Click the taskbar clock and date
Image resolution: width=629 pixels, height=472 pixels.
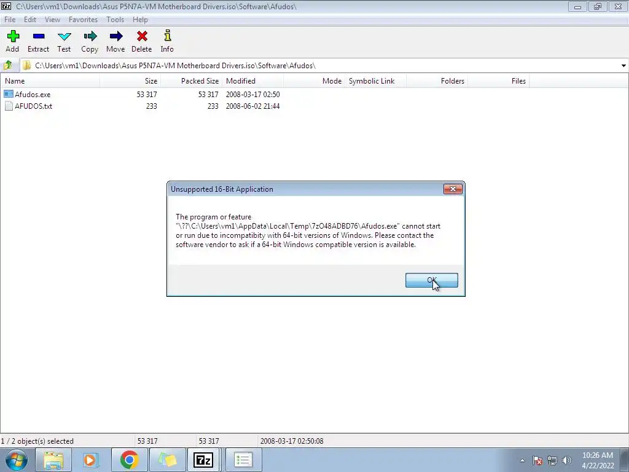point(598,460)
